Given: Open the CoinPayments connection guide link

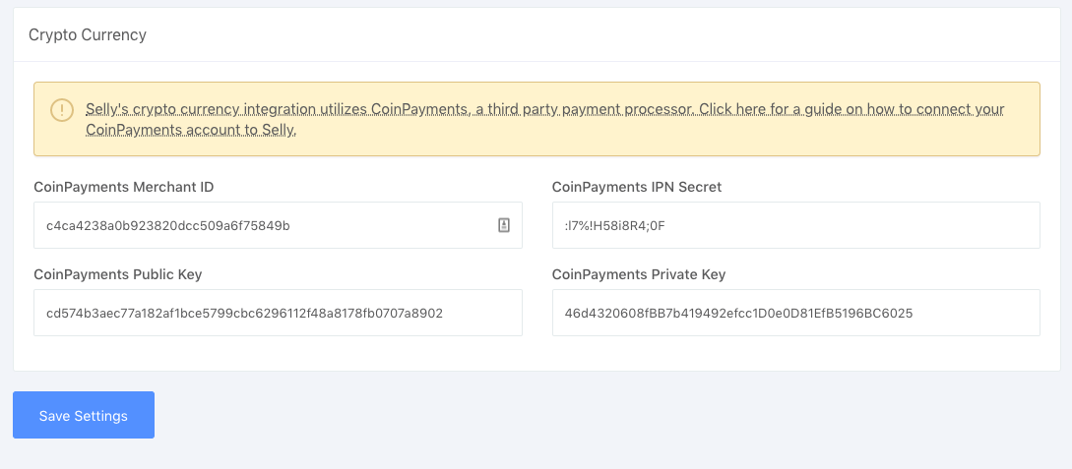Looking at the screenshot, I should [x=545, y=120].
